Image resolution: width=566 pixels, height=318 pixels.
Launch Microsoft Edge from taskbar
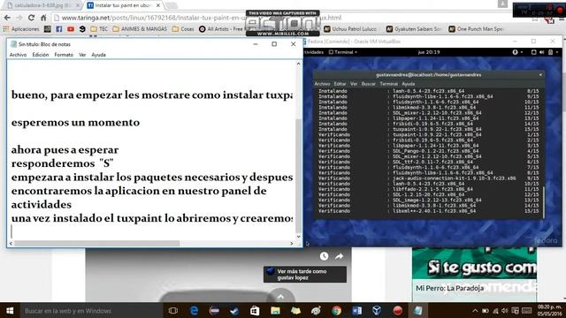(x=194, y=310)
